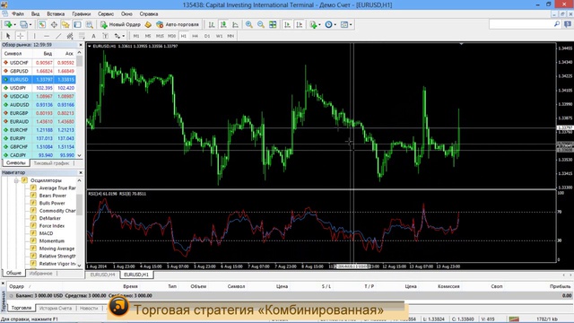
Task: Select GBPUSD row in Market Watch
Action: pos(39,71)
